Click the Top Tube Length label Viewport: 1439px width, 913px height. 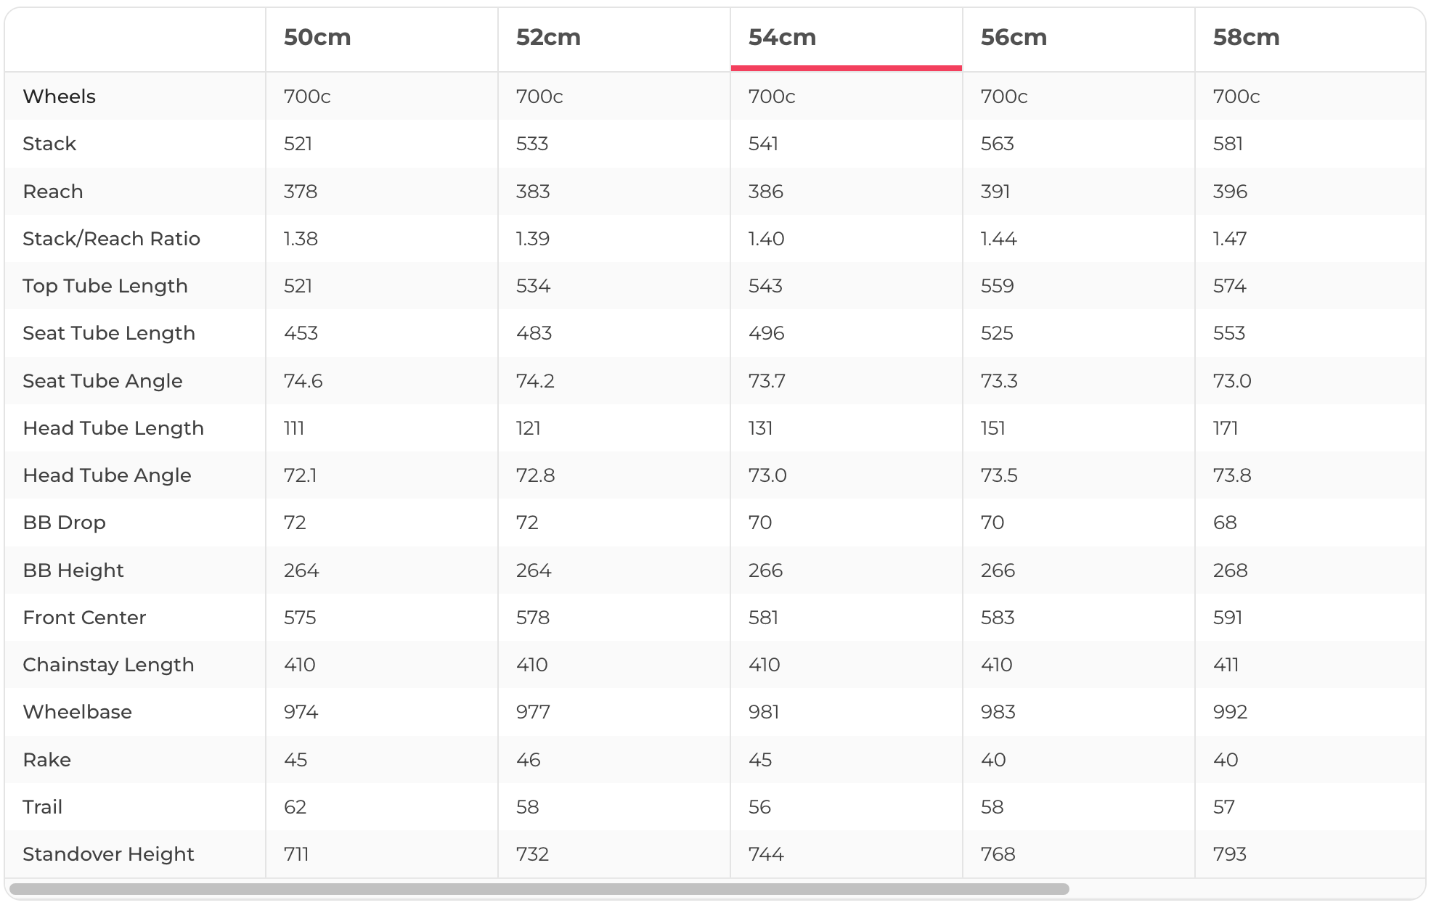tap(105, 286)
